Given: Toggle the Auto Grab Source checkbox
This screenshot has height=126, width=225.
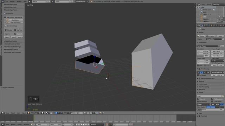Looking at the screenshot, I should click(5, 17).
